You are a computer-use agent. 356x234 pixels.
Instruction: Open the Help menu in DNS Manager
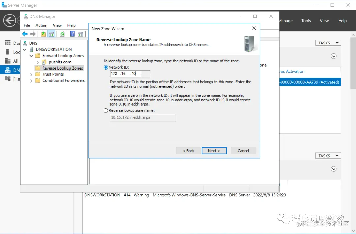[x=71, y=25]
